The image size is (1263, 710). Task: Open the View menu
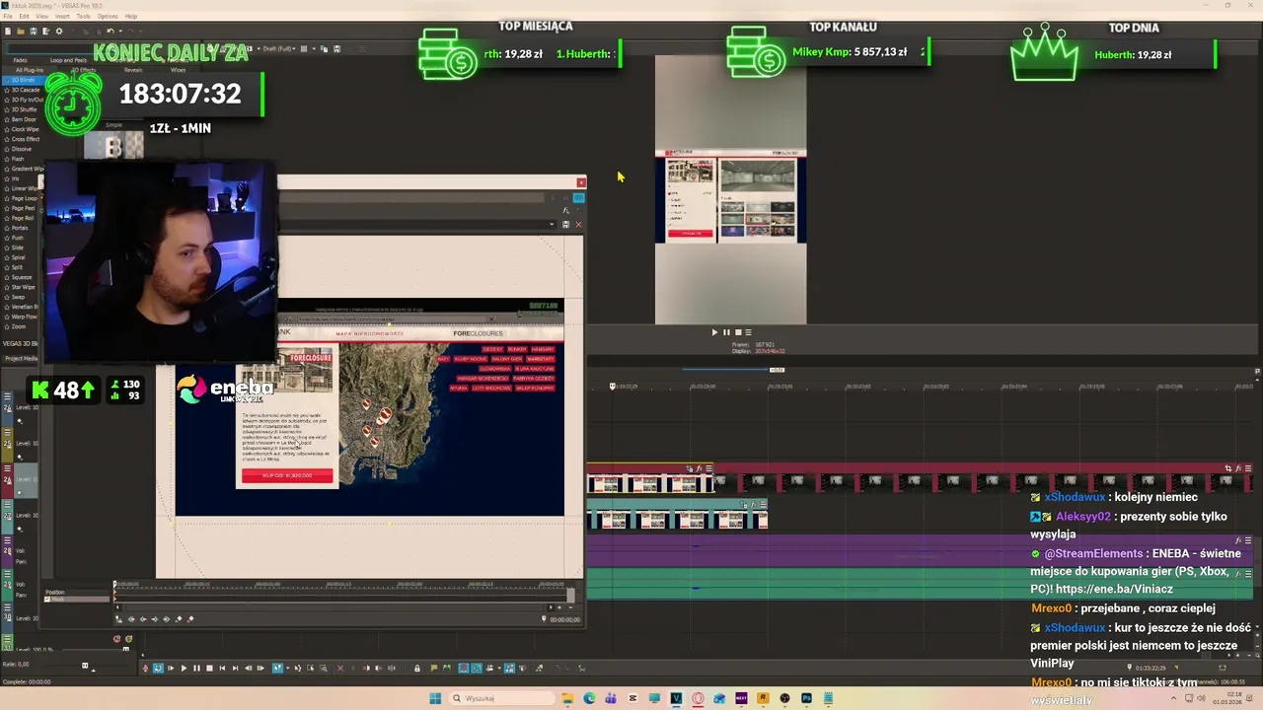pyautogui.click(x=42, y=17)
